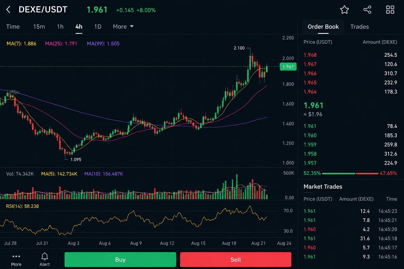Add DEXE/USDT to favorites with star icon

point(344,10)
